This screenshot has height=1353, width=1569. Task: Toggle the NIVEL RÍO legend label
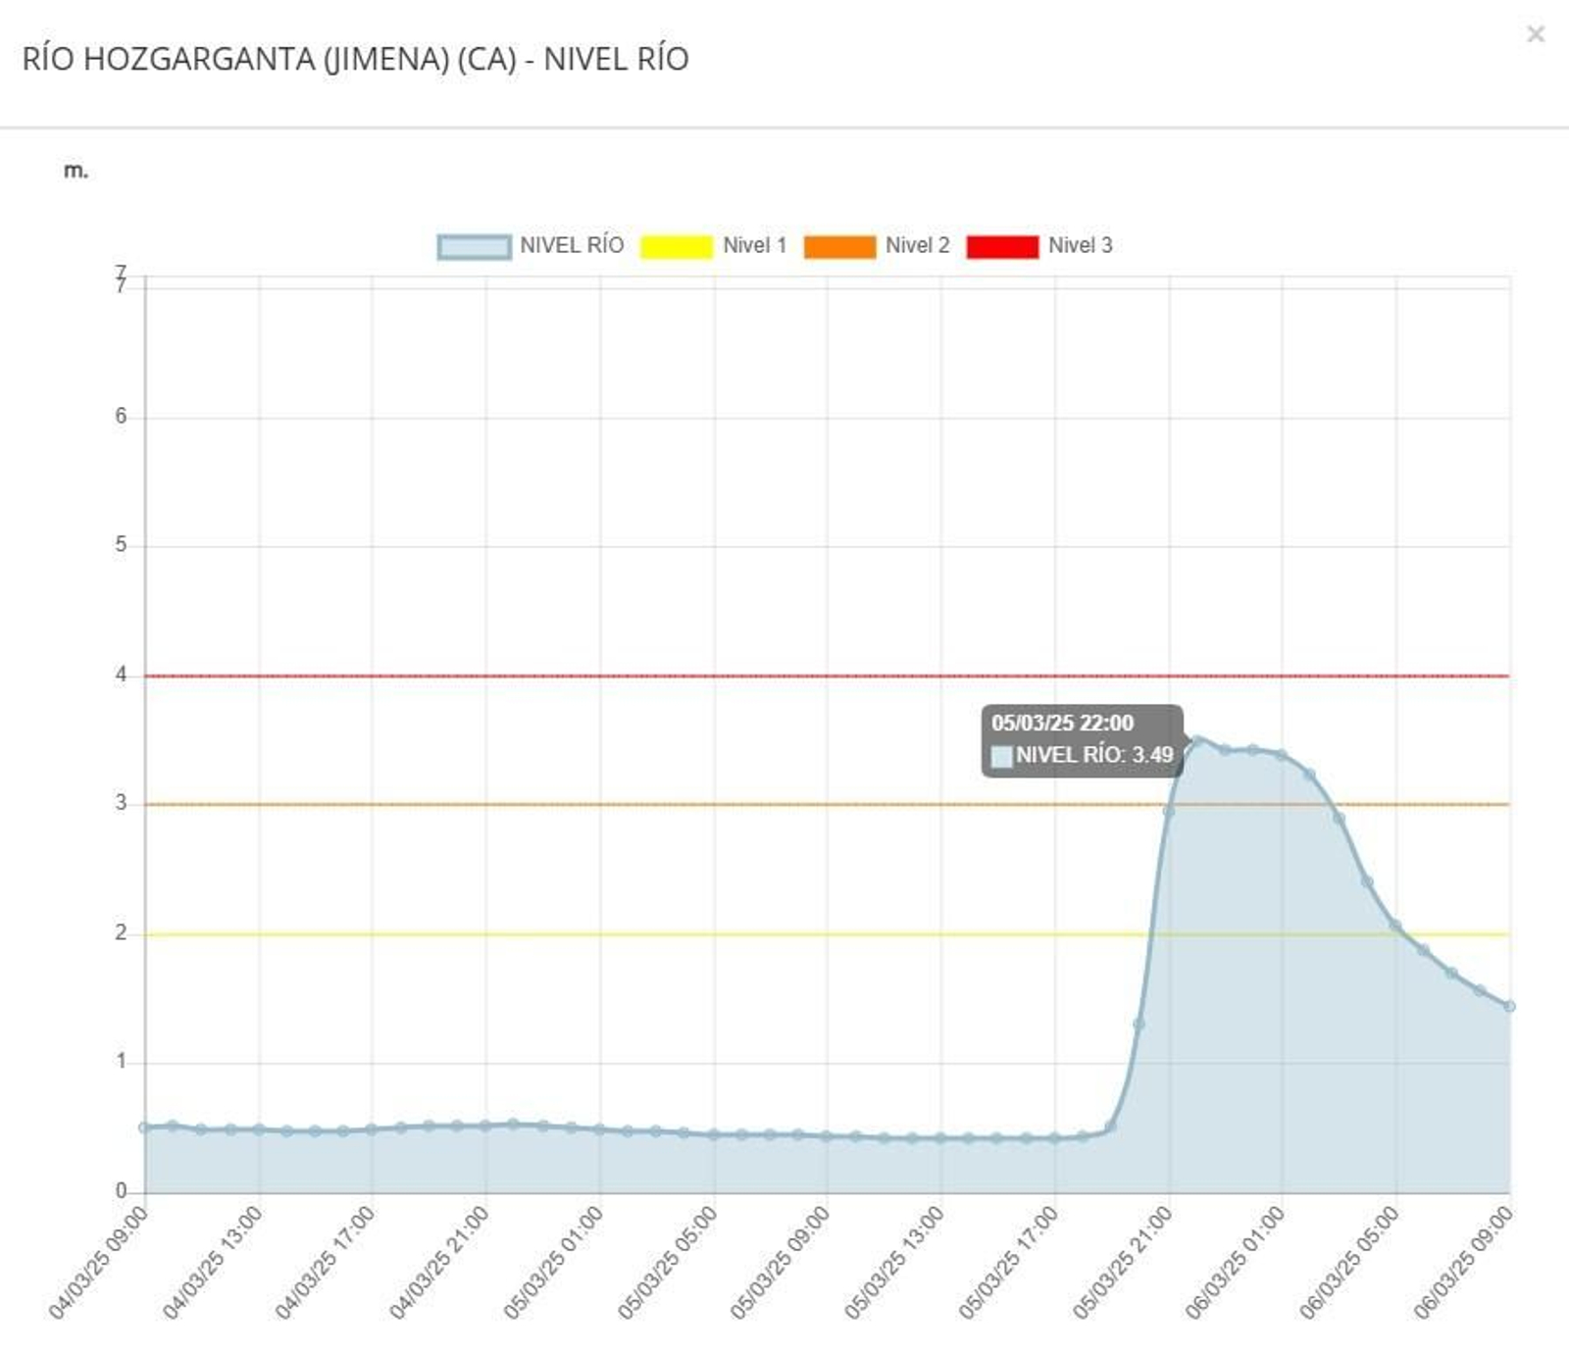coord(571,246)
